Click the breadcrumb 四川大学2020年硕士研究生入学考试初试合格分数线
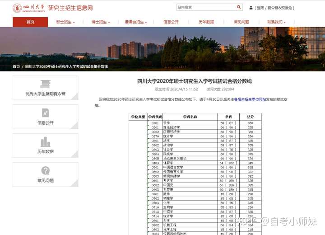325x235 pixels. (x=66, y=66)
